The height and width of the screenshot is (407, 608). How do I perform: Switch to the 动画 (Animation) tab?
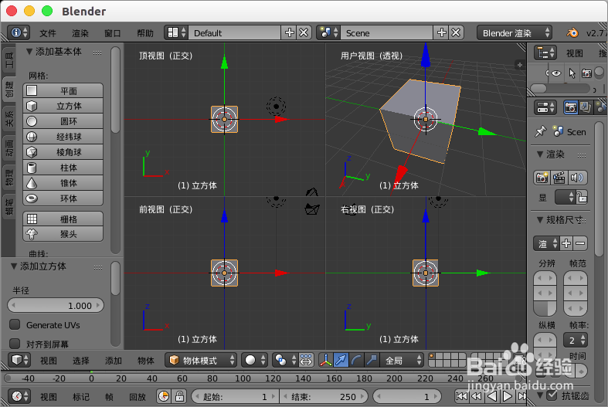click(9, 148)
